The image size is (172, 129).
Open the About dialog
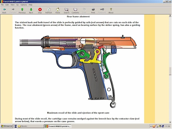pos(111,11)
